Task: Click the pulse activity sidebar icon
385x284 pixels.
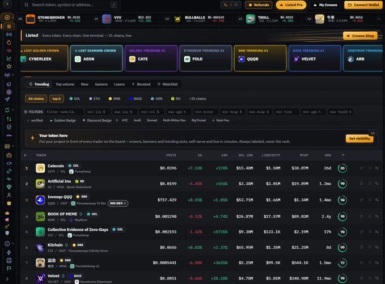Action: [x=9, y=179]
